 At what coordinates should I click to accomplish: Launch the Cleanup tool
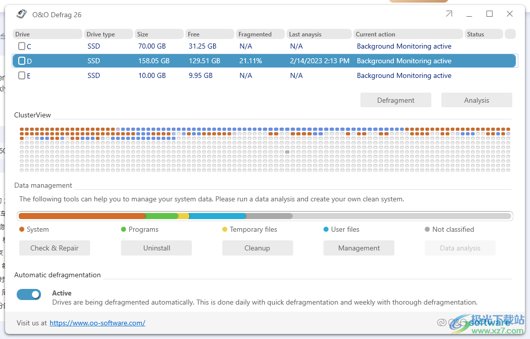coord(257,248)
